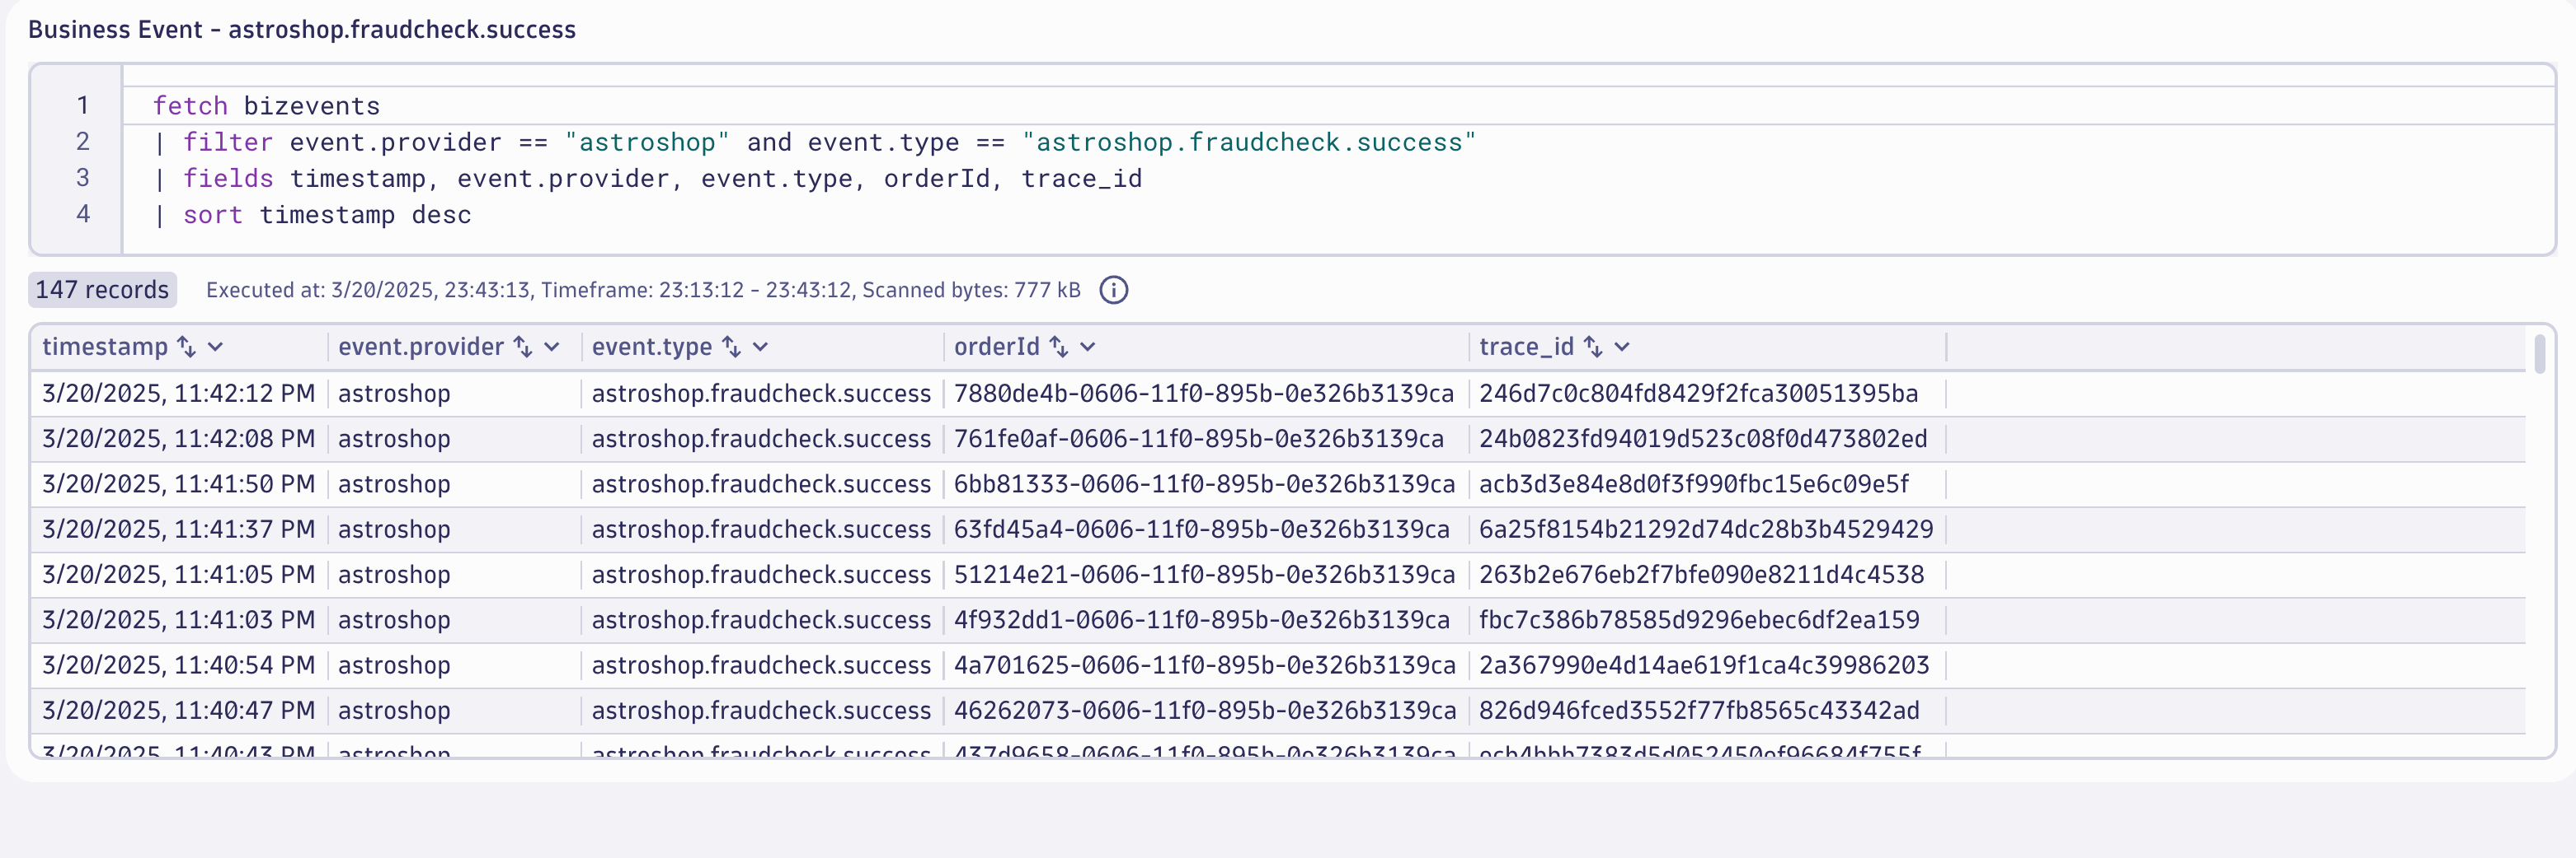Viewport: 2576px width, 858px height.
Task: Sort by event.provider column icon
Action: (x=522, y=347)
